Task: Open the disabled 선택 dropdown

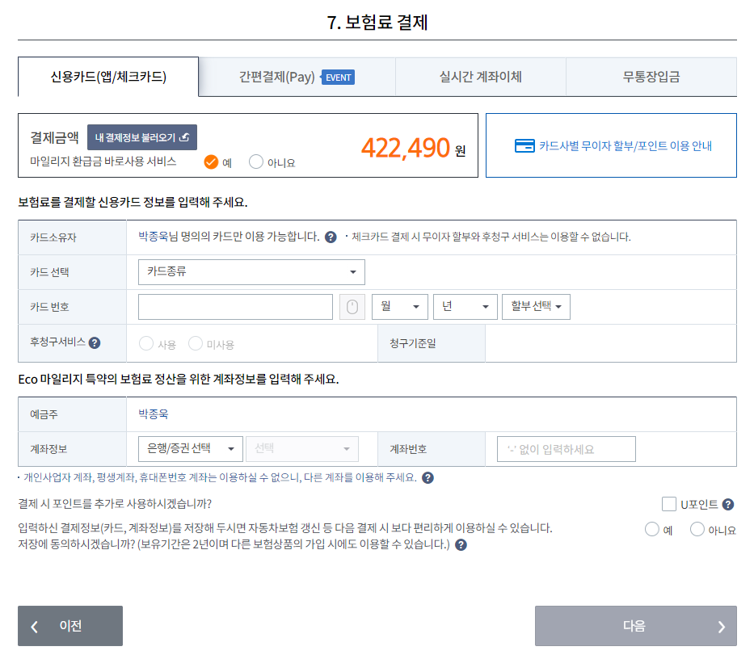Action: (x=302, y=449)
